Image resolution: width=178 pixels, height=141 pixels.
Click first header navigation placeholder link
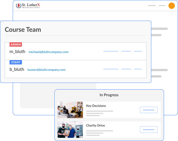(152, 6)
